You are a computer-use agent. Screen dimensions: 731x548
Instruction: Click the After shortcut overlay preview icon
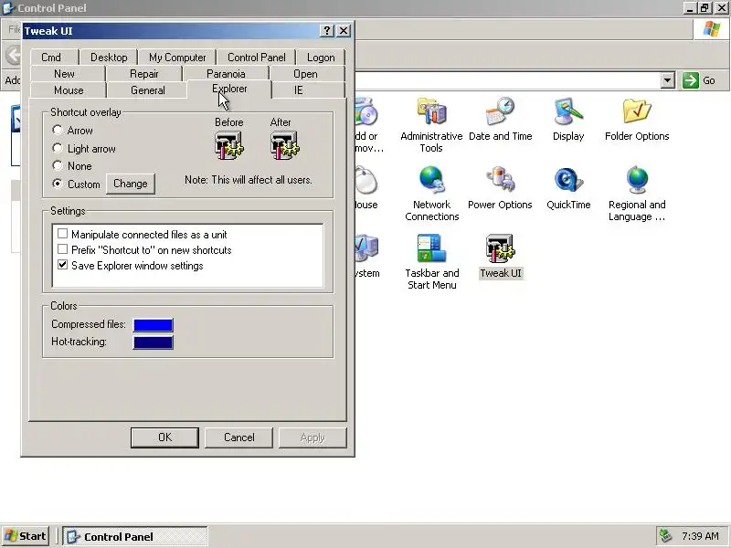[x=285, y=145]
